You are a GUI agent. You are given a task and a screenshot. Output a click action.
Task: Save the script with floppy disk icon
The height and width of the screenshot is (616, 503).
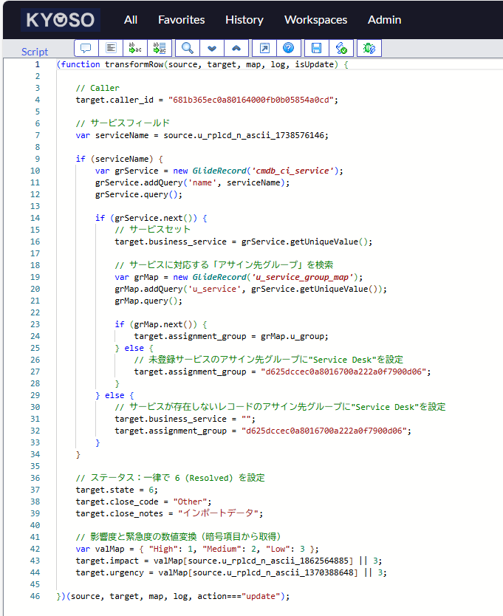pos(316,48)
